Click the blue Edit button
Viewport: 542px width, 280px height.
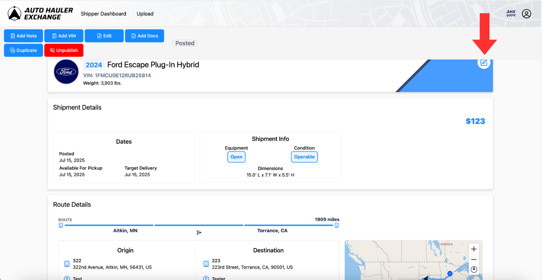(104, 36)
